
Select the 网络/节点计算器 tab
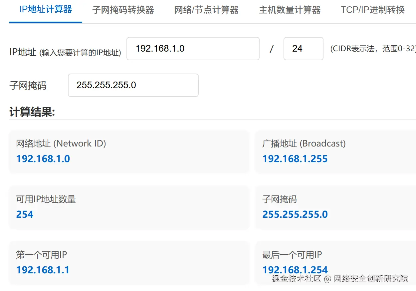[206, 10]
